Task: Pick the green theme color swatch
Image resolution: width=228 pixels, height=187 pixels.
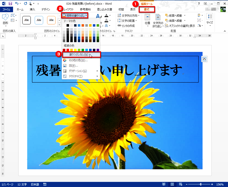Action: pyautogui.click(x=98, y=25)
